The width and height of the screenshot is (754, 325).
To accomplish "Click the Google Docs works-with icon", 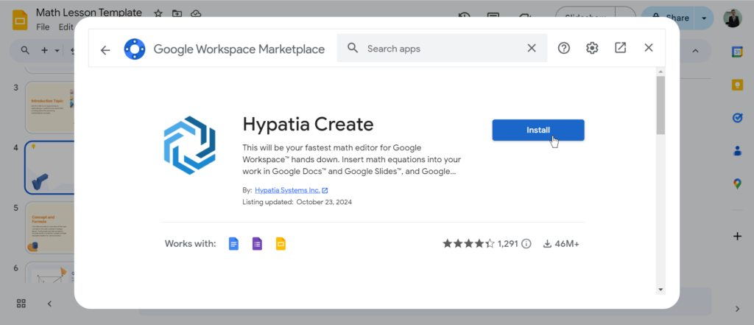I will (233, 244).
